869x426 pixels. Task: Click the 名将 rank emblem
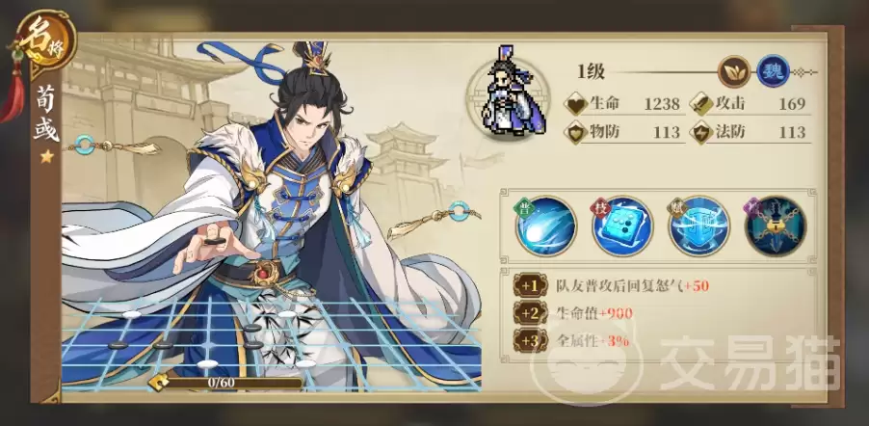click(x=46, y=42)
